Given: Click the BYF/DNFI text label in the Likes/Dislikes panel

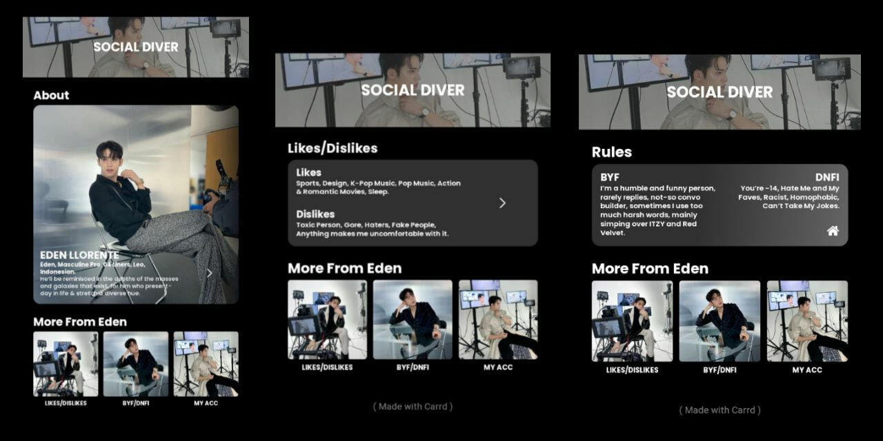Looking at the screenshot, I should point(413,367).
